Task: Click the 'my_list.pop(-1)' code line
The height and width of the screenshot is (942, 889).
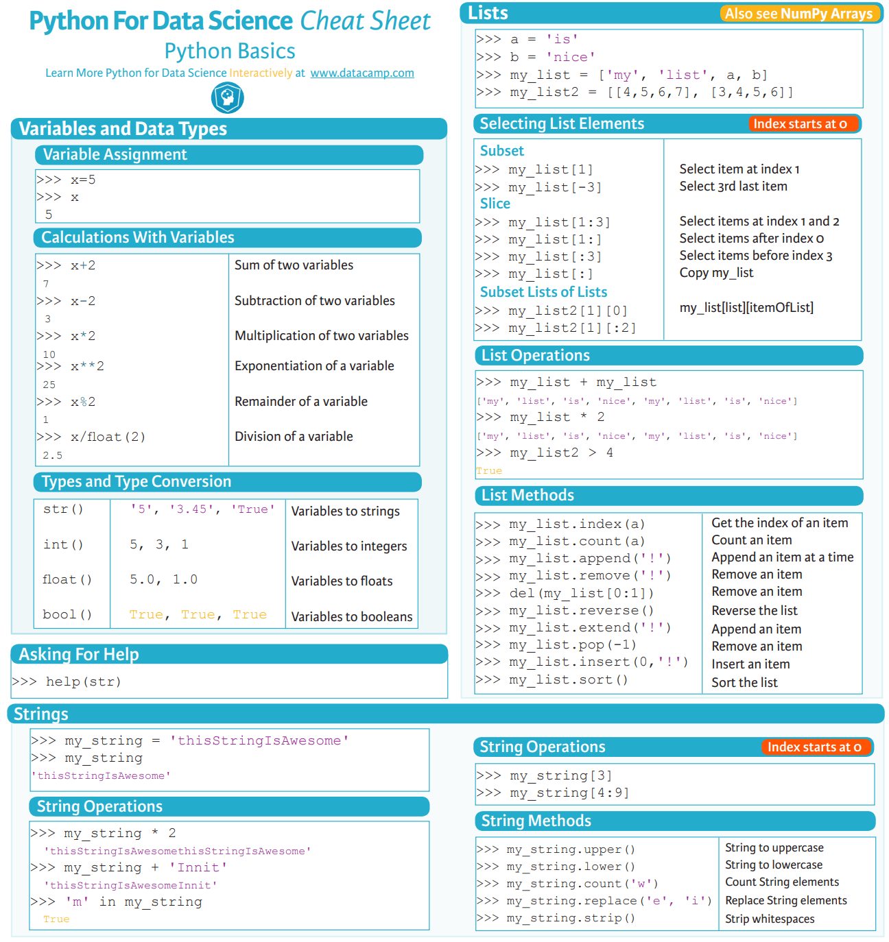Action: tap(556, 645)
